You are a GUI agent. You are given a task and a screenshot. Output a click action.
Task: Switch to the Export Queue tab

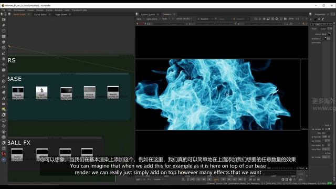(148, 15)
